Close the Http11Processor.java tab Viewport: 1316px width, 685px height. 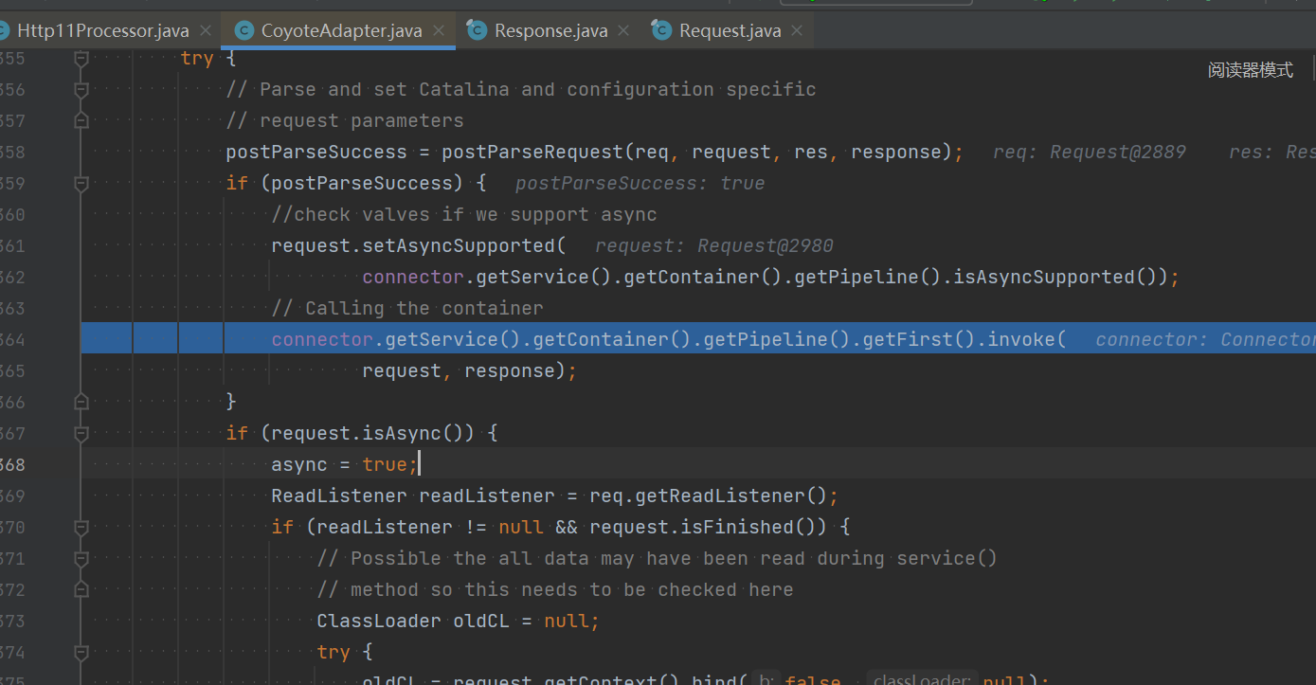[206, 31]
